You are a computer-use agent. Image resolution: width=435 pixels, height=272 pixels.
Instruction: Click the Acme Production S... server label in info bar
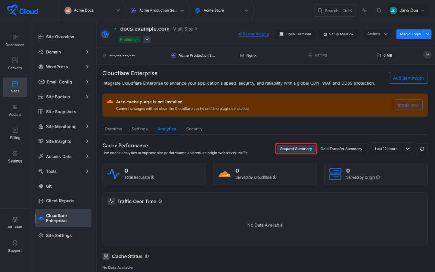[x=193, y=55]
